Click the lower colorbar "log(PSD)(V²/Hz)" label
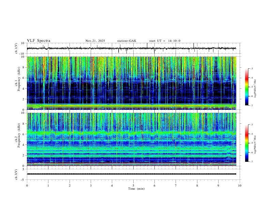Screen dimensions: 270x208 [x=255, y=144]
